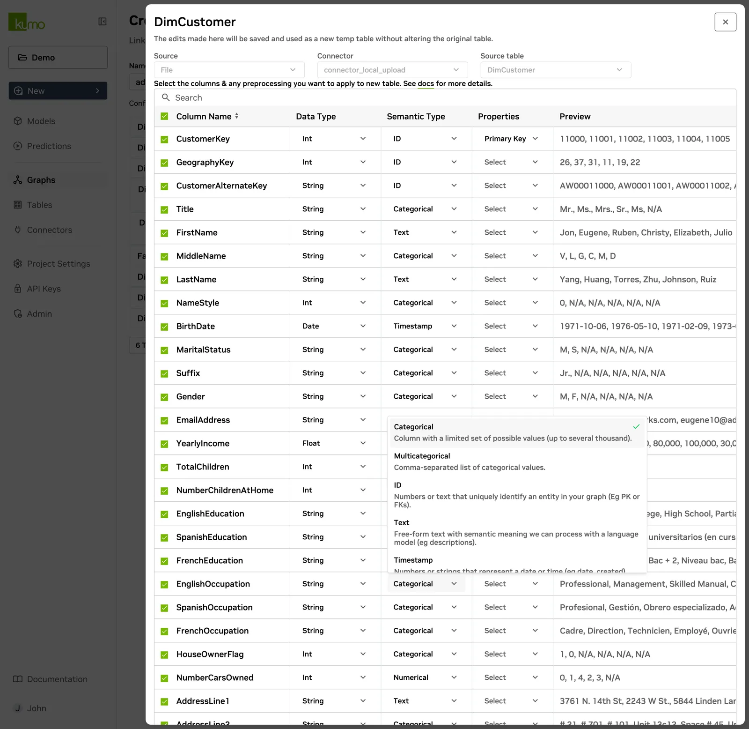Open the docs link
The image size is (749, 729).
pos(426,83)
